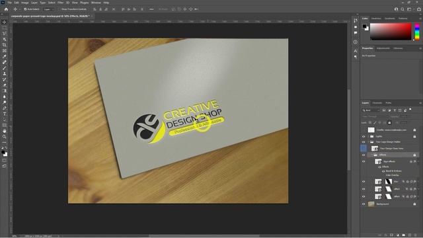Pick a color in the color field

click(391, 32)
